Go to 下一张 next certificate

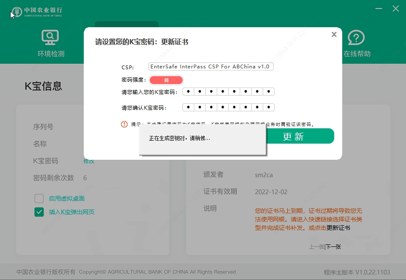(333, 247)
